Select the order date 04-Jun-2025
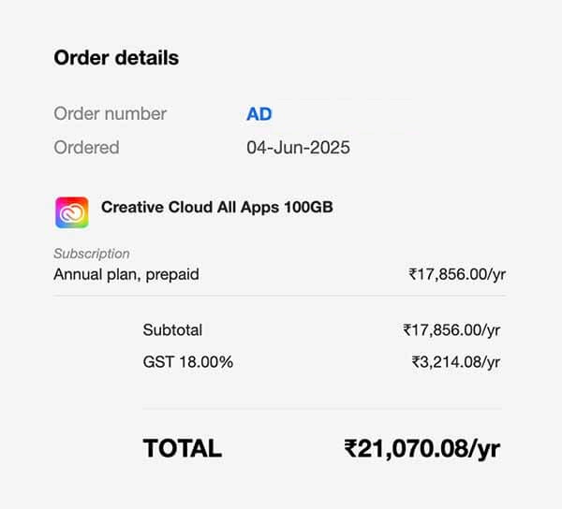This screenshot has height=509, width=562. pos(298,147)
